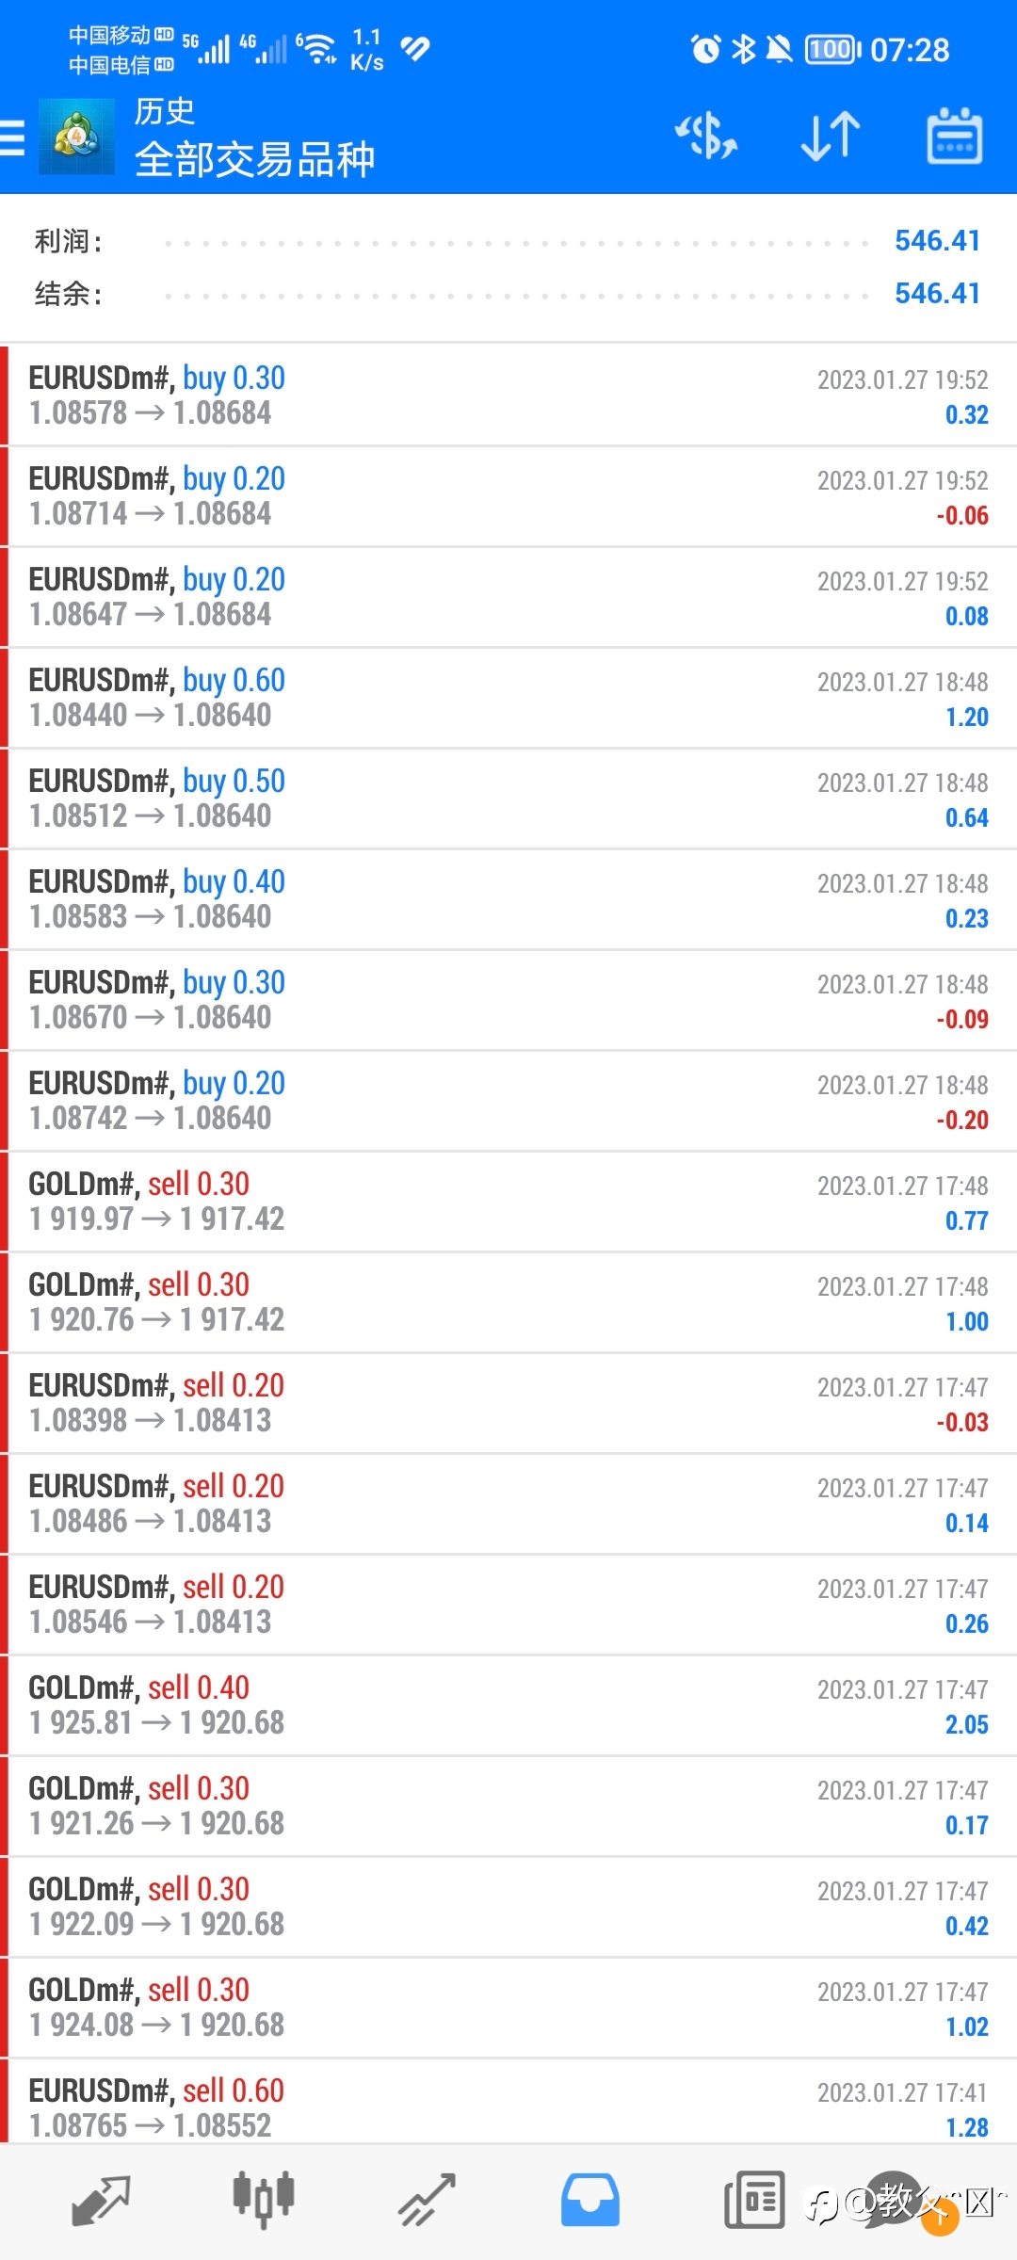Viewport: 1017px width, 2260px height.
Task: Open the sort order arrows icon
Action: 831,137
